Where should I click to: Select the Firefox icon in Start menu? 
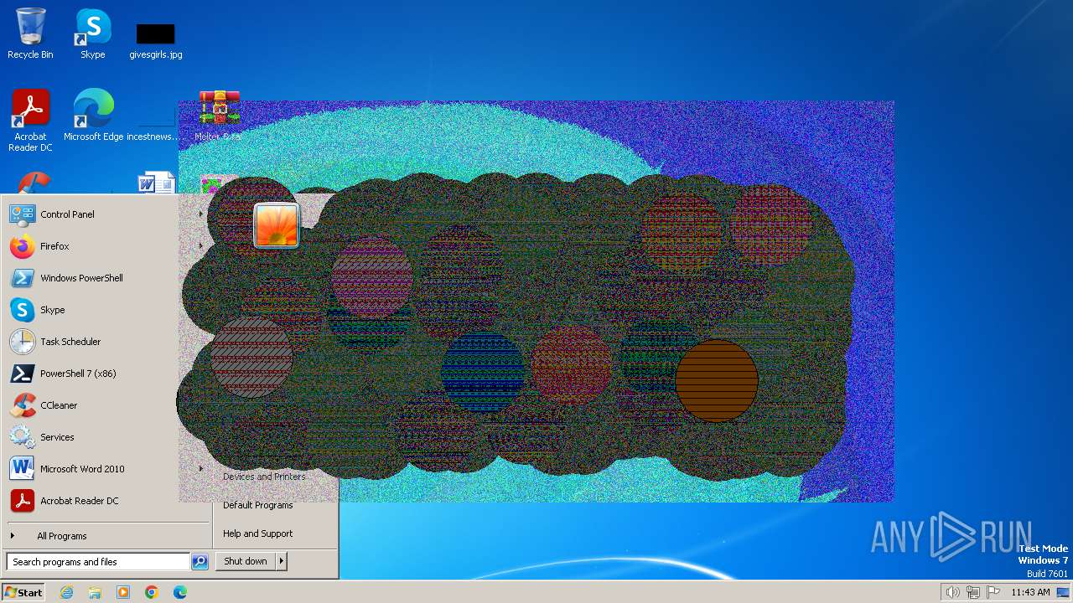pos(22,246)
